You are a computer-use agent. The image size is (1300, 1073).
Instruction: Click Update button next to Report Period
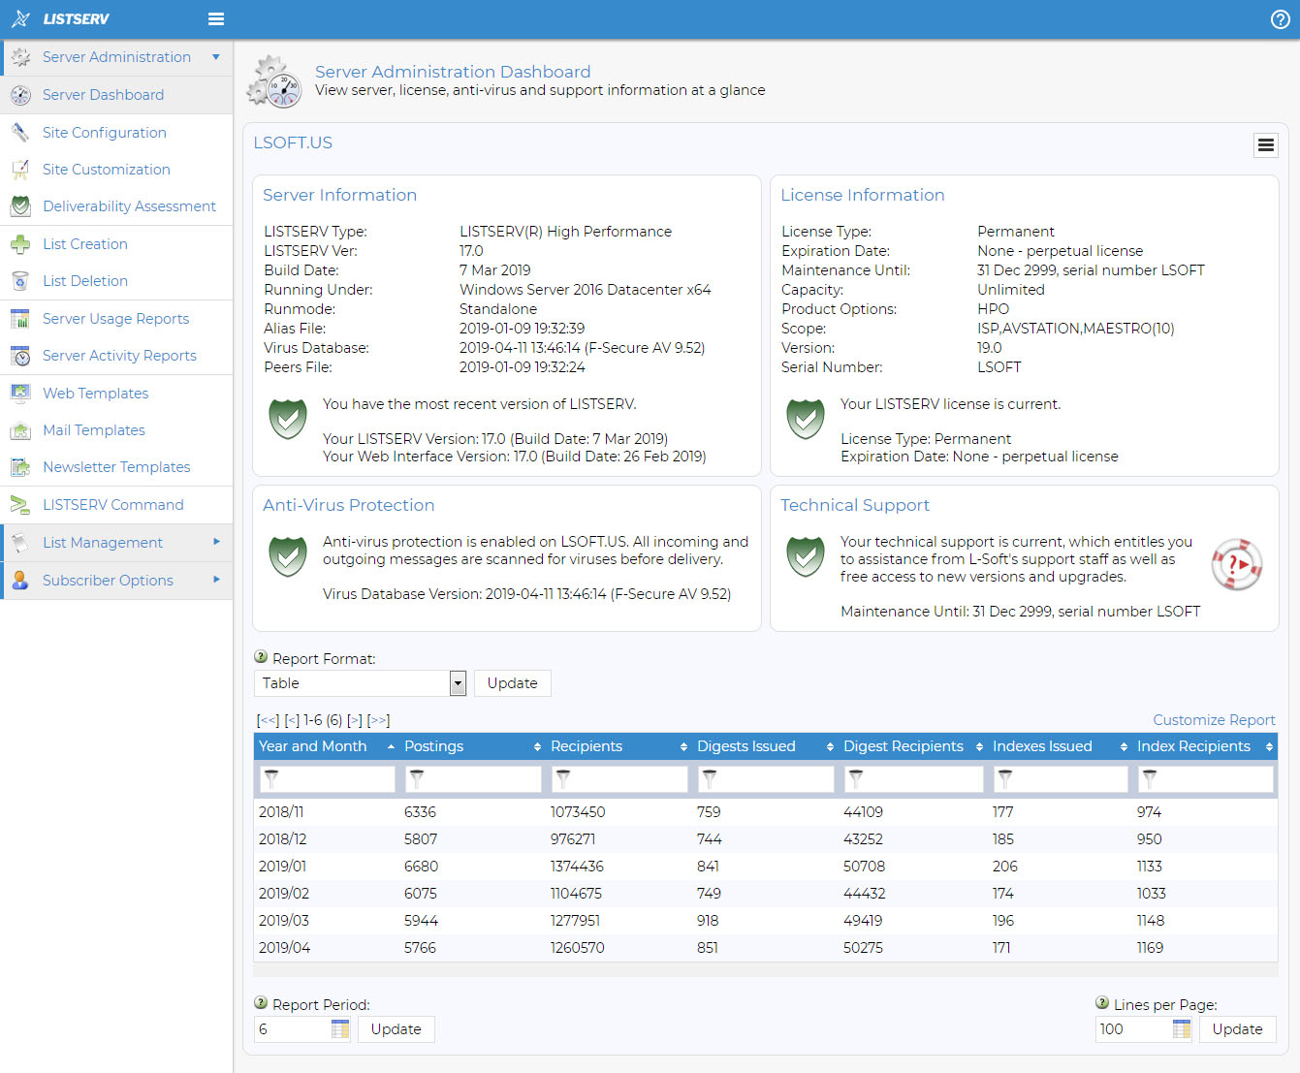tap(396, 1029)
